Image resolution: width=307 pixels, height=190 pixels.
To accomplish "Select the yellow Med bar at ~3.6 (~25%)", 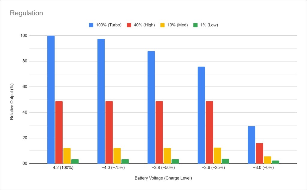I will [217, 156].
